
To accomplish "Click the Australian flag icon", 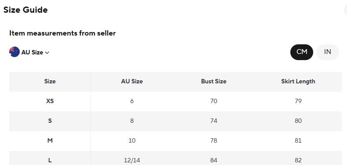I will (x=14, y=52).
